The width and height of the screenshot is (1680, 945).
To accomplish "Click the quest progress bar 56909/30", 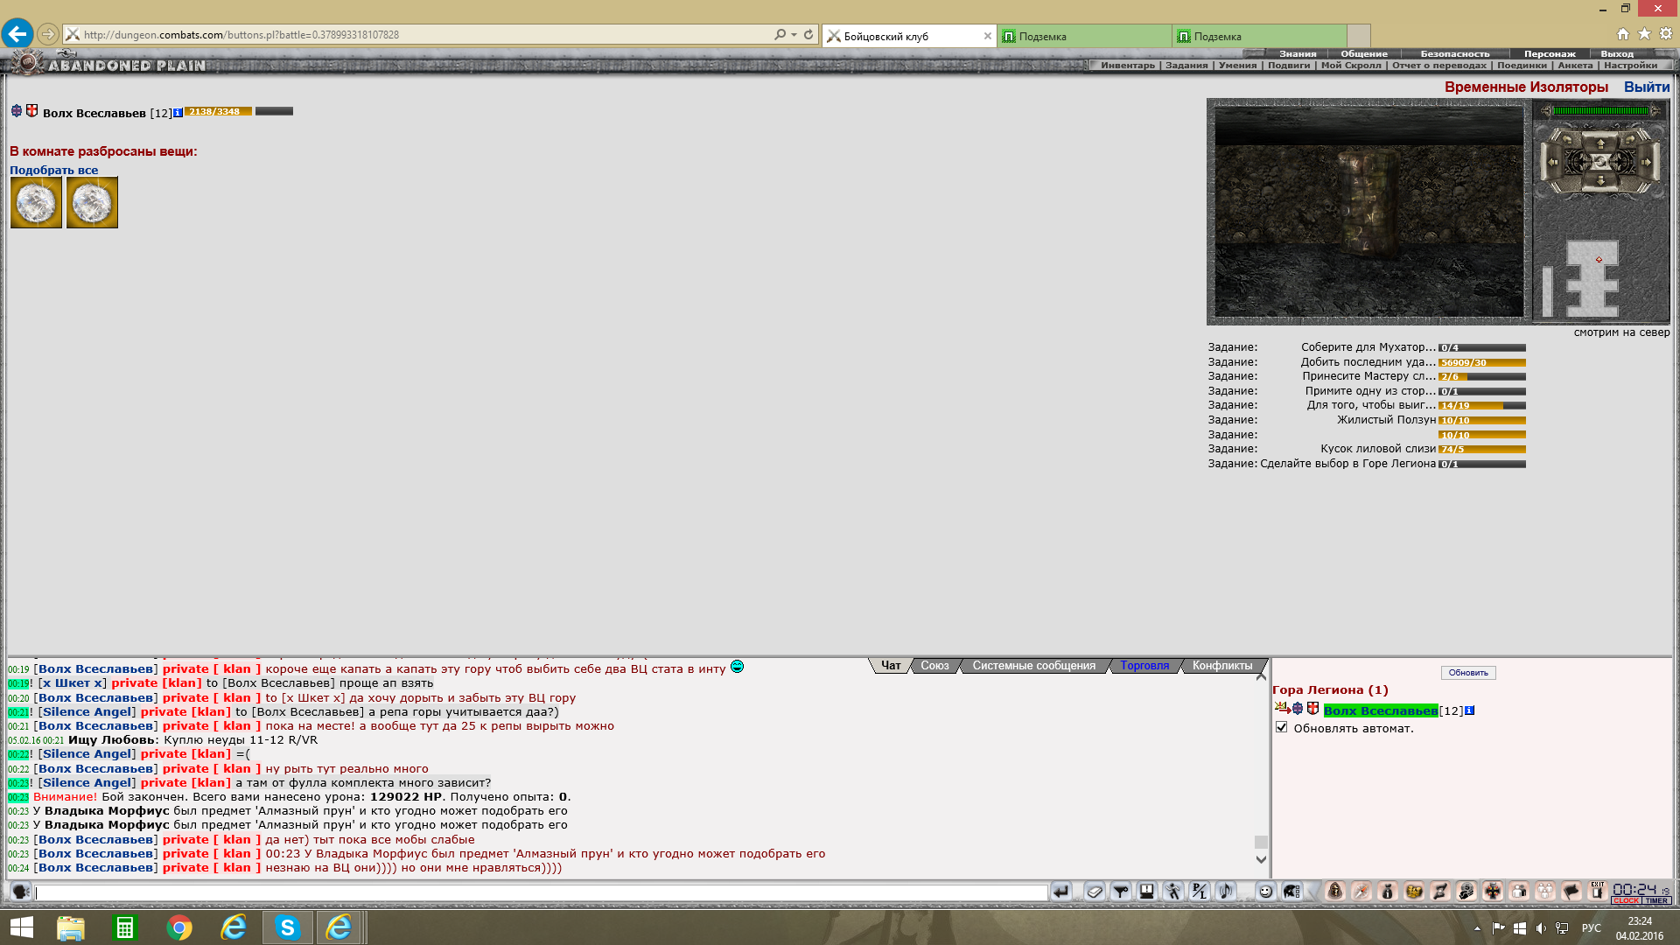I will click(1482, 362).
